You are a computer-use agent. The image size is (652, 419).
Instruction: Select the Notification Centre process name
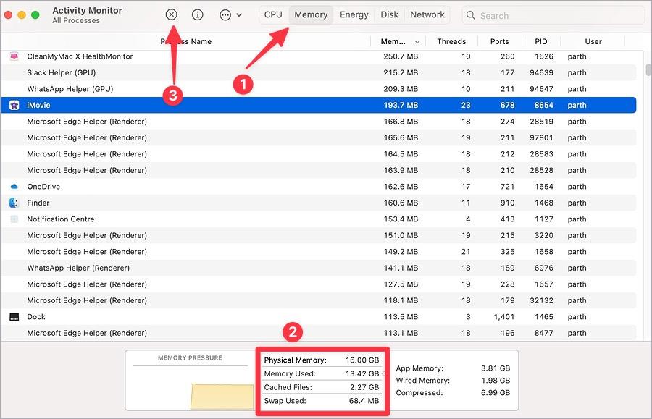point(60,219)
